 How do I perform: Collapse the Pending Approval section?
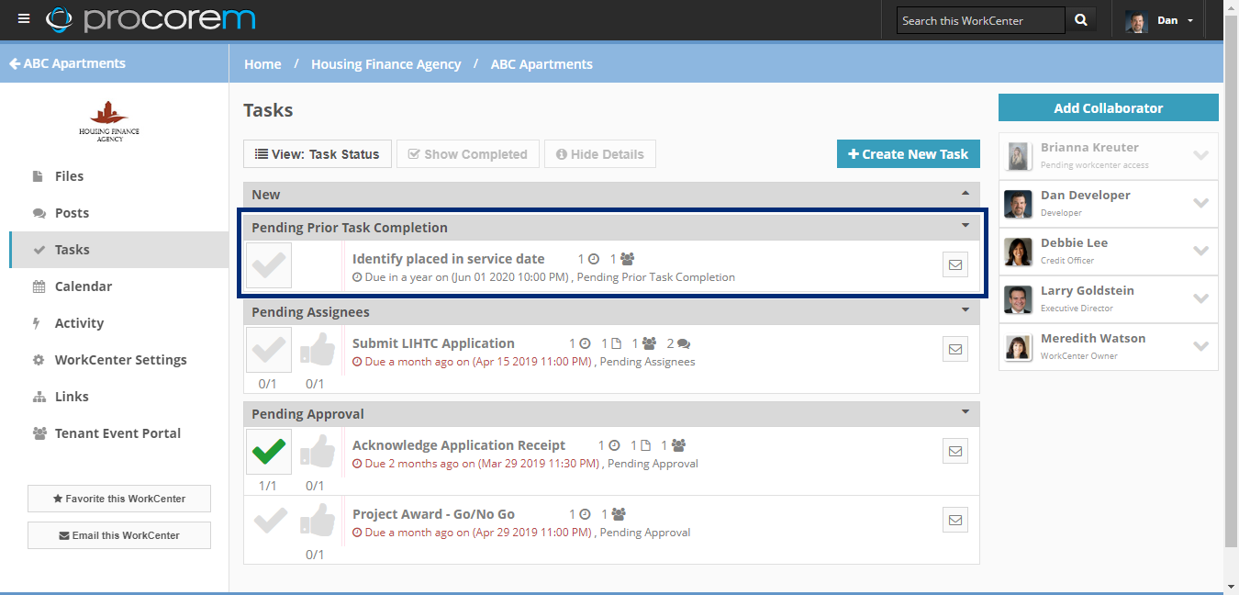(x=965, y=413)
